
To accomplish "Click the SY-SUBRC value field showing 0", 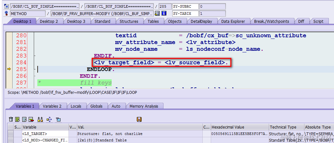I will [x=212, y=6].
